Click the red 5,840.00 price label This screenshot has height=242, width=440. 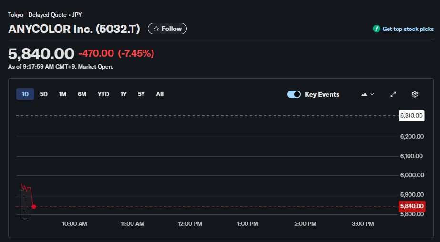coord(412,206)
